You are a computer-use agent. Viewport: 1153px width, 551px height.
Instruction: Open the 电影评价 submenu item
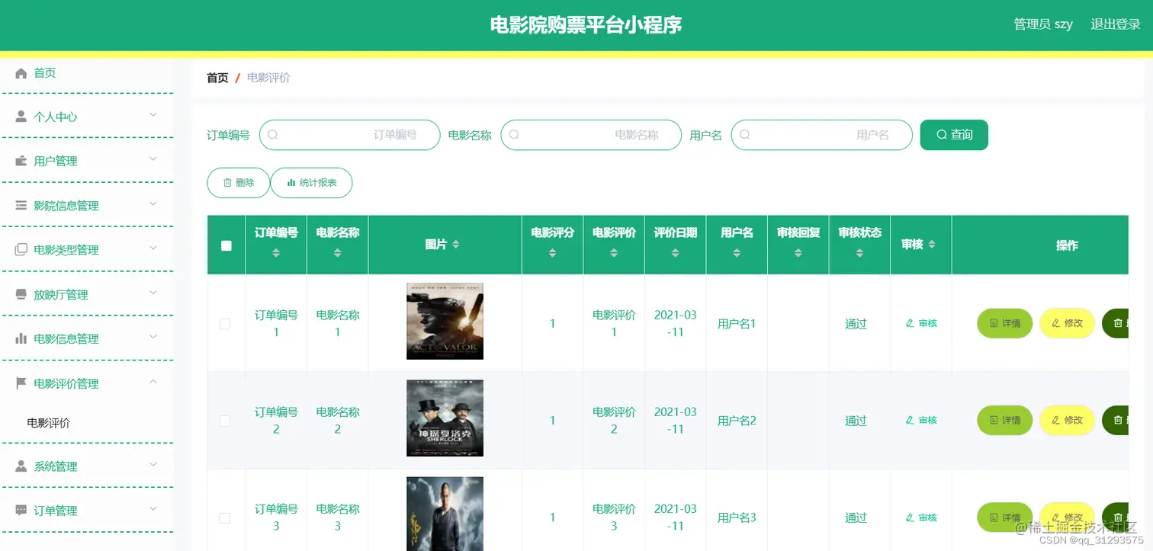pyautogui.click(x=48, y=422)
